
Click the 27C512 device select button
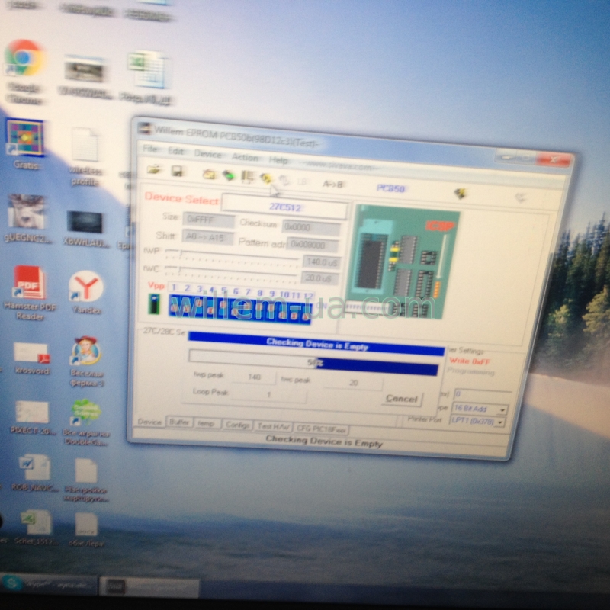284,207
